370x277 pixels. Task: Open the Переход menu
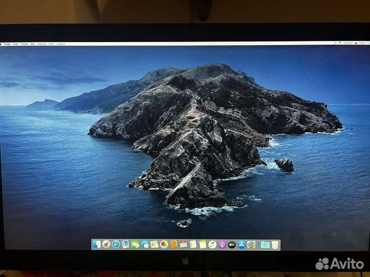[x=42, y=44]
